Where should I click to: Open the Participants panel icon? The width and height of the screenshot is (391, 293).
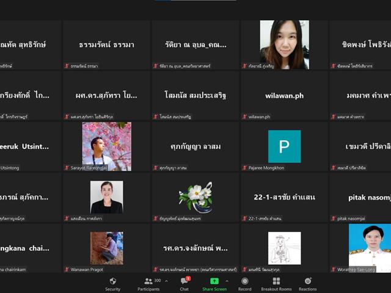click(x=148, y=281)
